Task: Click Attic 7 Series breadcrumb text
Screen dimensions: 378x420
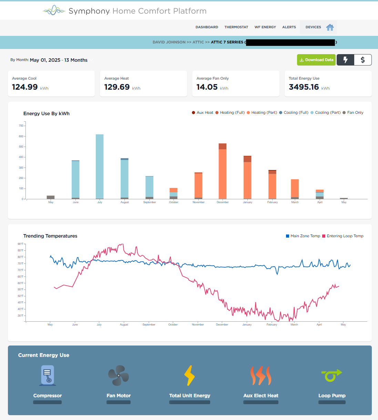Action: (227, 42)
